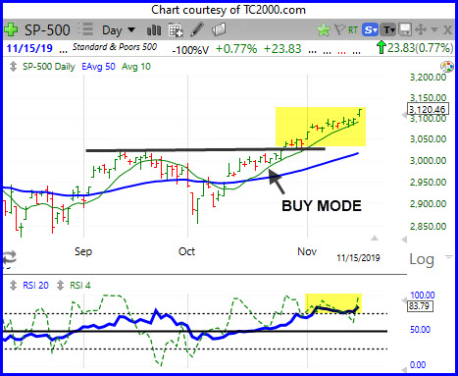Image resolution: width=458 pixels, height=376 pixels.
Task: Click the gray left-triangle by price scale bottom
Action: pos(404,240)
